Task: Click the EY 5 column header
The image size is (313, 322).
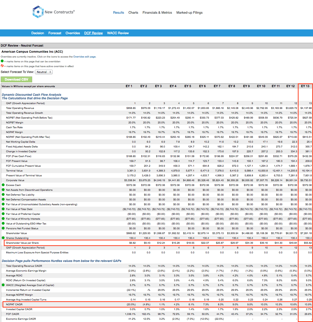Action: coord(188,86)
